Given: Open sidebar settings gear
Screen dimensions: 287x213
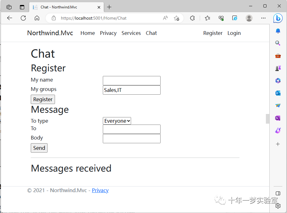Looking at the screenshot, I should (x=278, y=206).
